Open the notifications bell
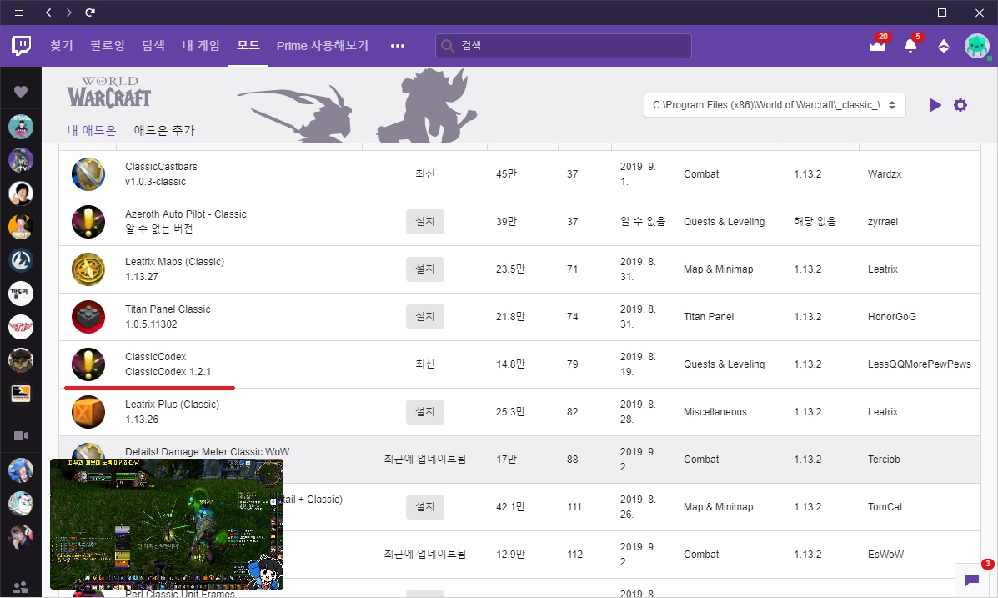998x598 pixels. (x=910, y=46)
